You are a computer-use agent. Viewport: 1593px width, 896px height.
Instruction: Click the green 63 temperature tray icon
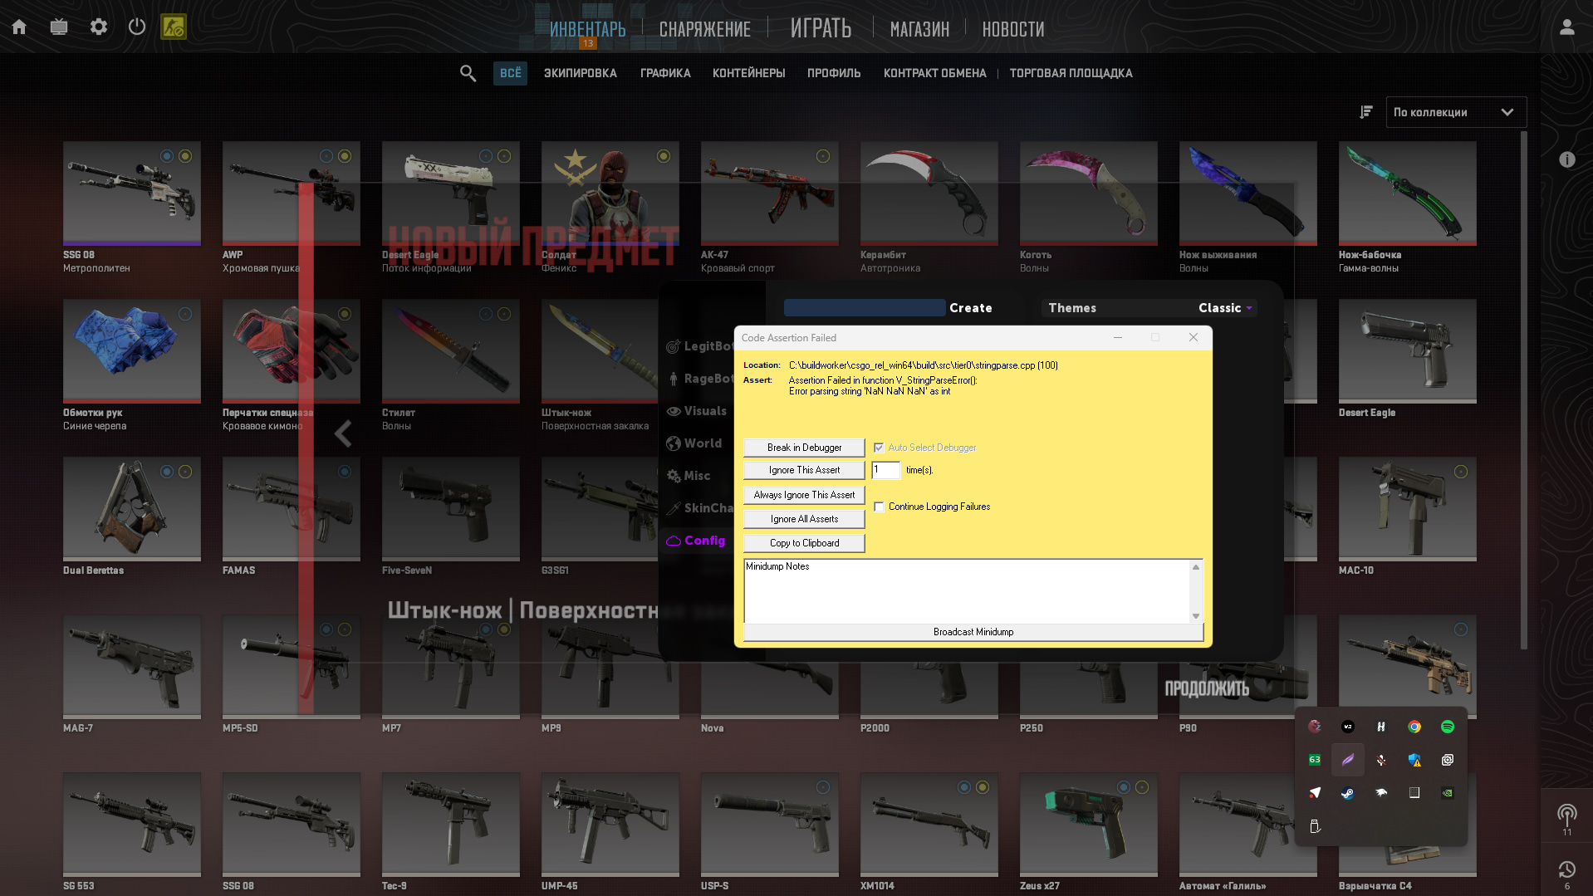(1314, 760)
